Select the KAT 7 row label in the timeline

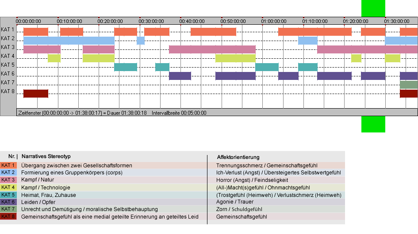click(8, 83)
